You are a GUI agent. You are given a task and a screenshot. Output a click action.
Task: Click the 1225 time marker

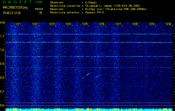point(85,24)
